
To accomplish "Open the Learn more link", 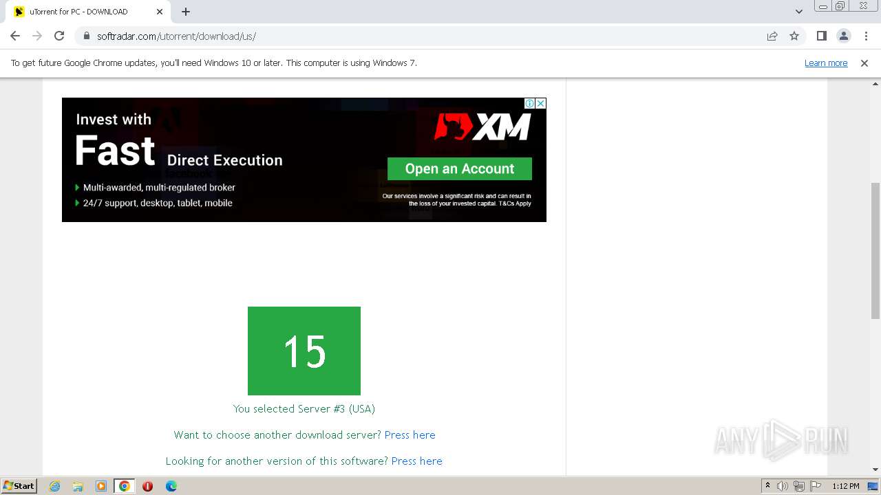I will pyautogui.click(x=826, y=63).
